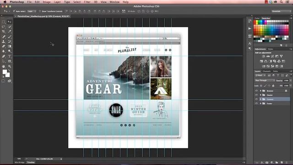This screenshot has width=293, height=165.
Task: Hide the Browser layer group
Action: pos(256,91)
